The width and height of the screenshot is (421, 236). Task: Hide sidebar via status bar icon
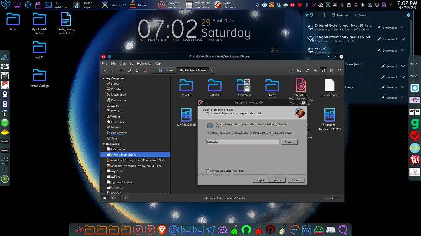click(124, 198)
